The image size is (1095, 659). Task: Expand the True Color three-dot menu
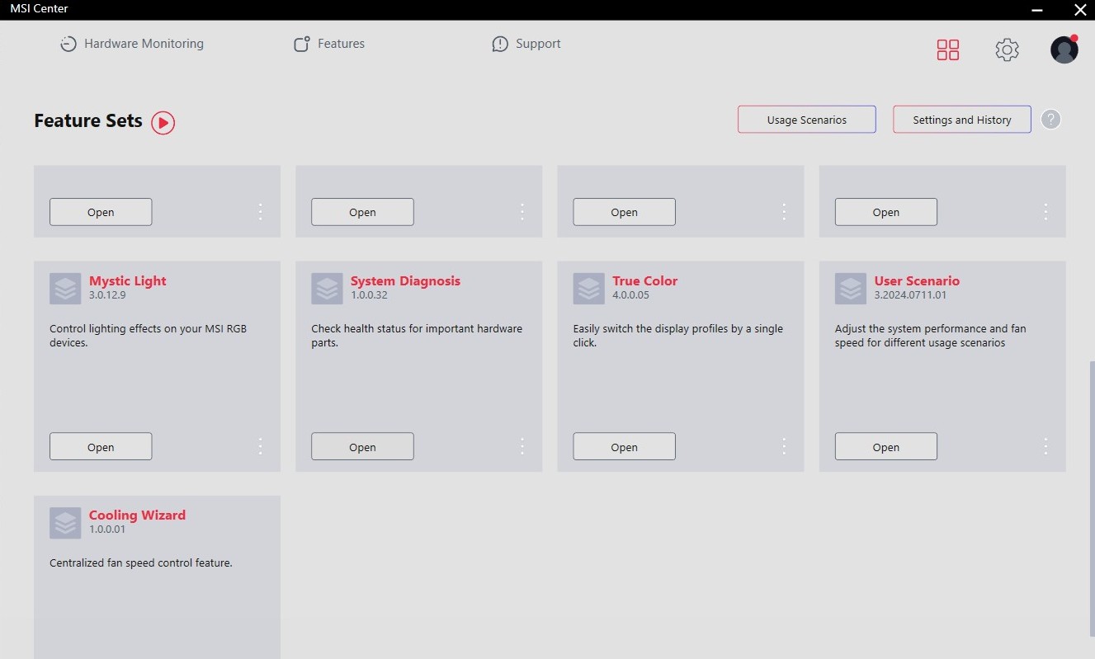(784, 446)
